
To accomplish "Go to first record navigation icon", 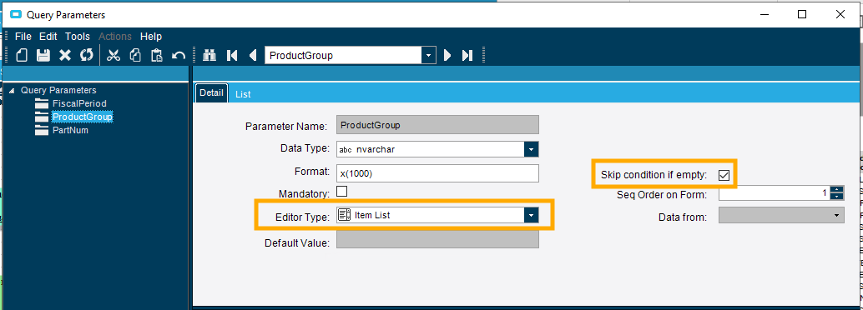I will pyautogui.click(x=232, y=55).
